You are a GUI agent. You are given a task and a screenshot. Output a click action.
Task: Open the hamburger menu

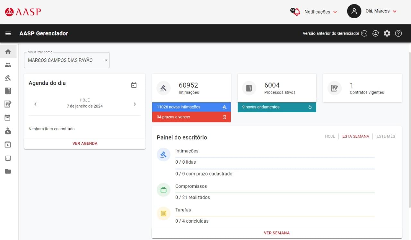tap(8, 33)
